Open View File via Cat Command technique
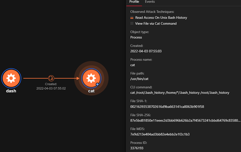This screenshot has height=152, width=241. coord(156,24)
